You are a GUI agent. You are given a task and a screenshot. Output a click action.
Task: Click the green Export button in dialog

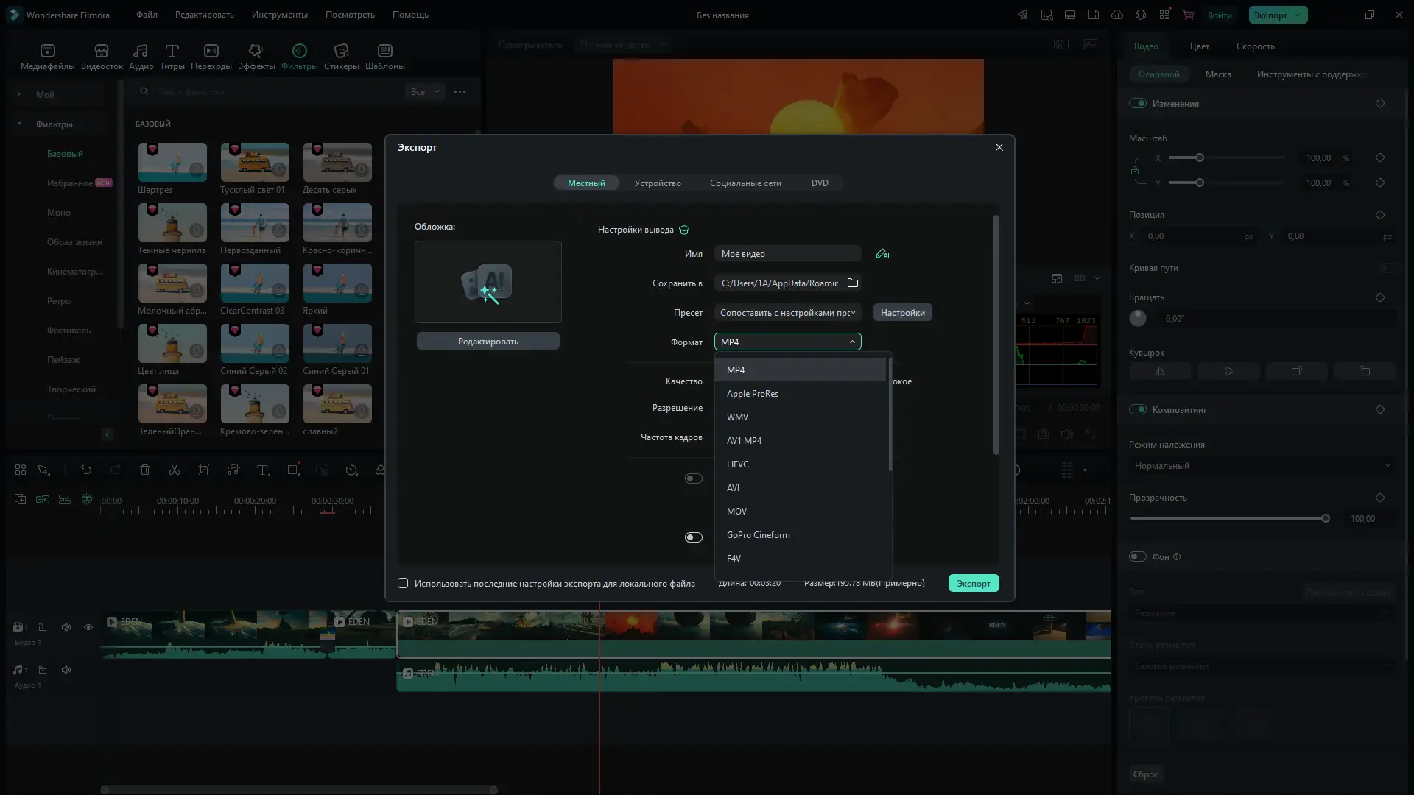[x=973, y=584]
